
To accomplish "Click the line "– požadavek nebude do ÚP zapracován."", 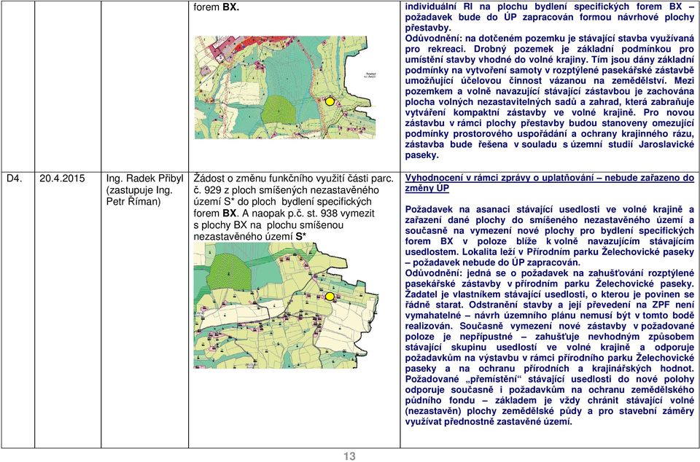I will point(493,262).
